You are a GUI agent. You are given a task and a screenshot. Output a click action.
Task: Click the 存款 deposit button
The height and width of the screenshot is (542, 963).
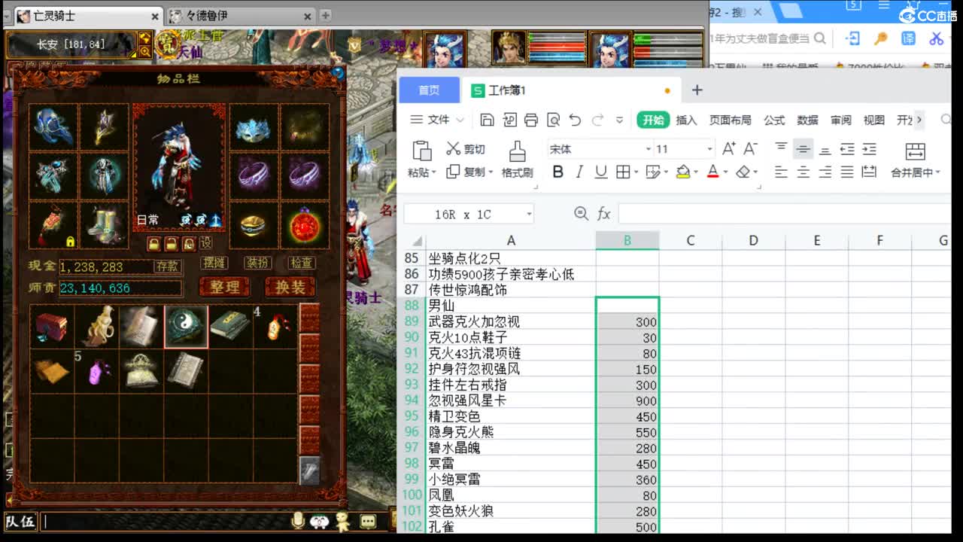coord(167,266)
